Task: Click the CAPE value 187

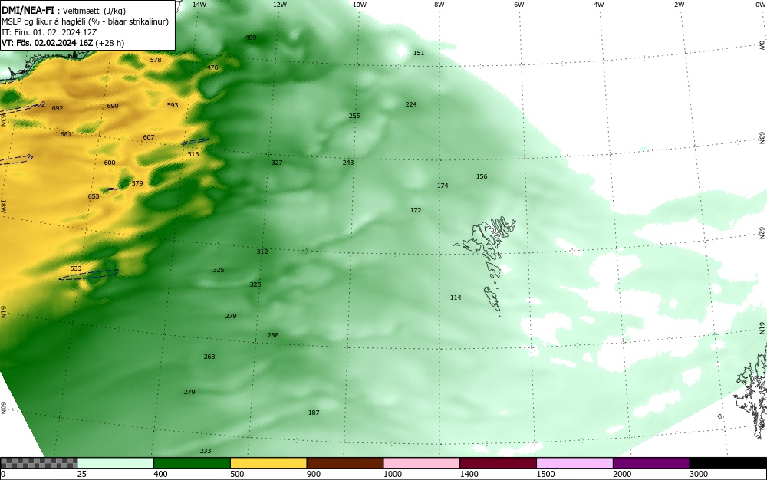Action: (314, 413)
